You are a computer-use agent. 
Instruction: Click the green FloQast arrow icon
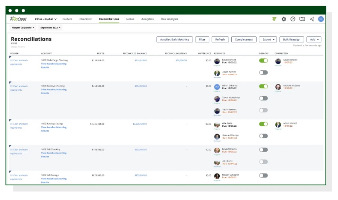[x=275, y=19]
